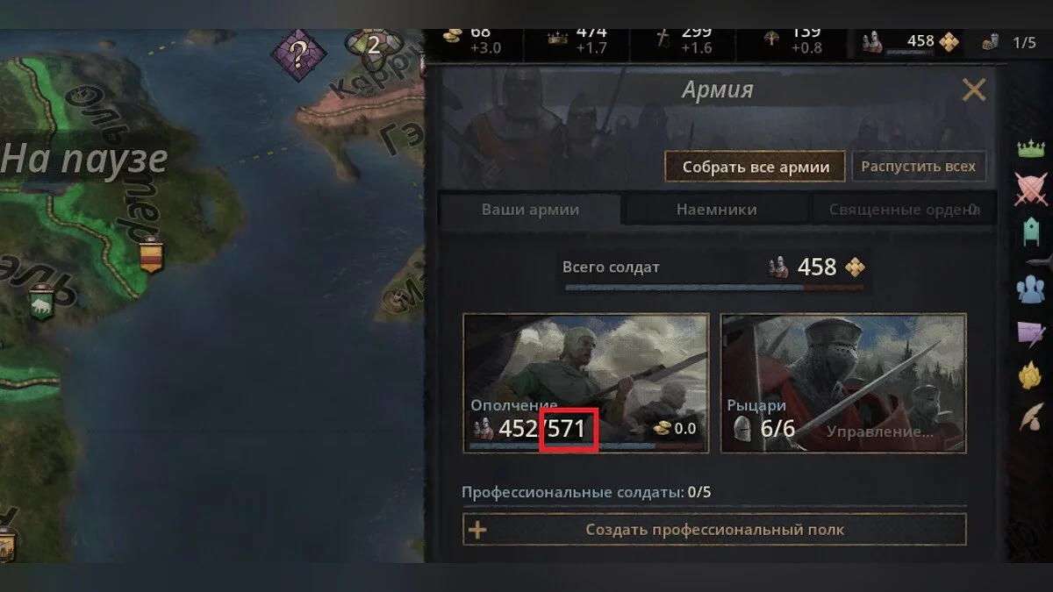Select the purple question mark marker on map
The height and width of the screenshot is (592, 1053).
pyautogui.click(x=298, y=56)
